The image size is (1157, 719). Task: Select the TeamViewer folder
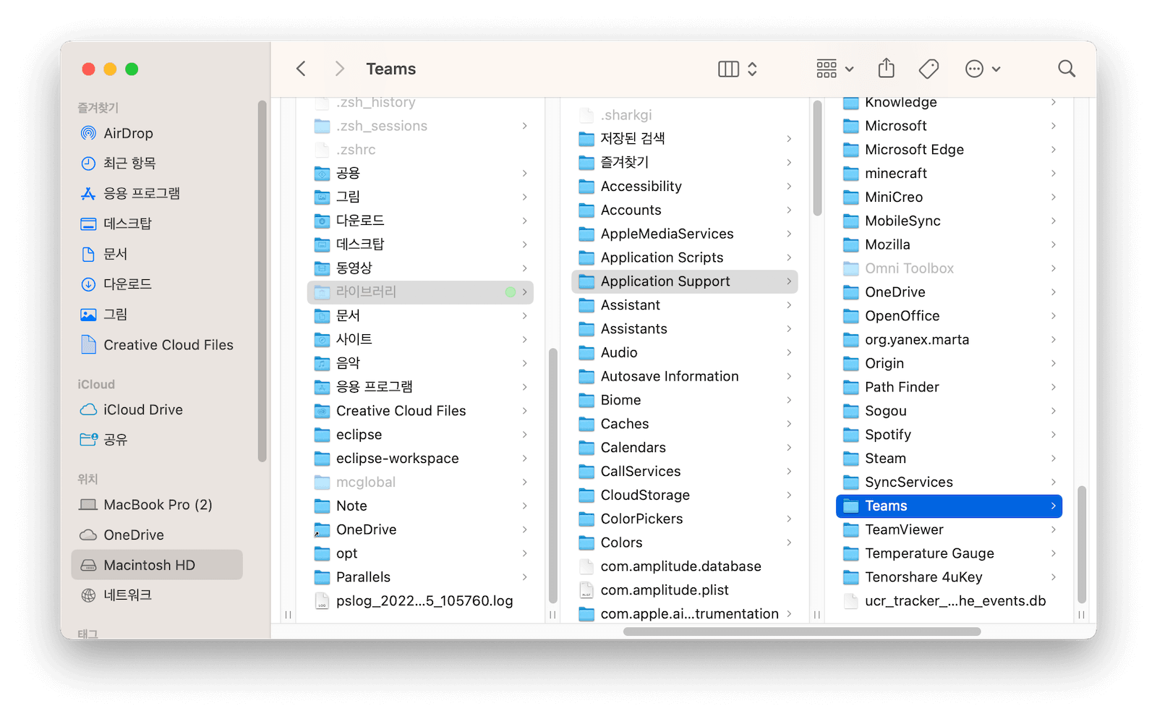tap(949, 529)
